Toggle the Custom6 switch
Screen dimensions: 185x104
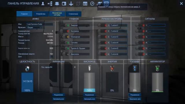click(102, 54)
